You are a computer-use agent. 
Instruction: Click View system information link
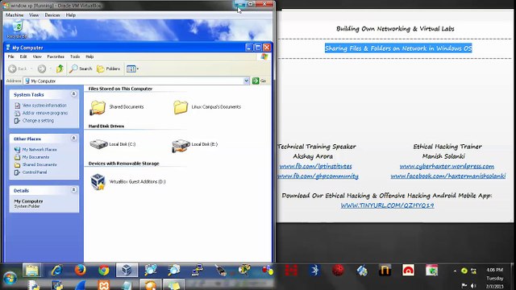click(44, 106)
